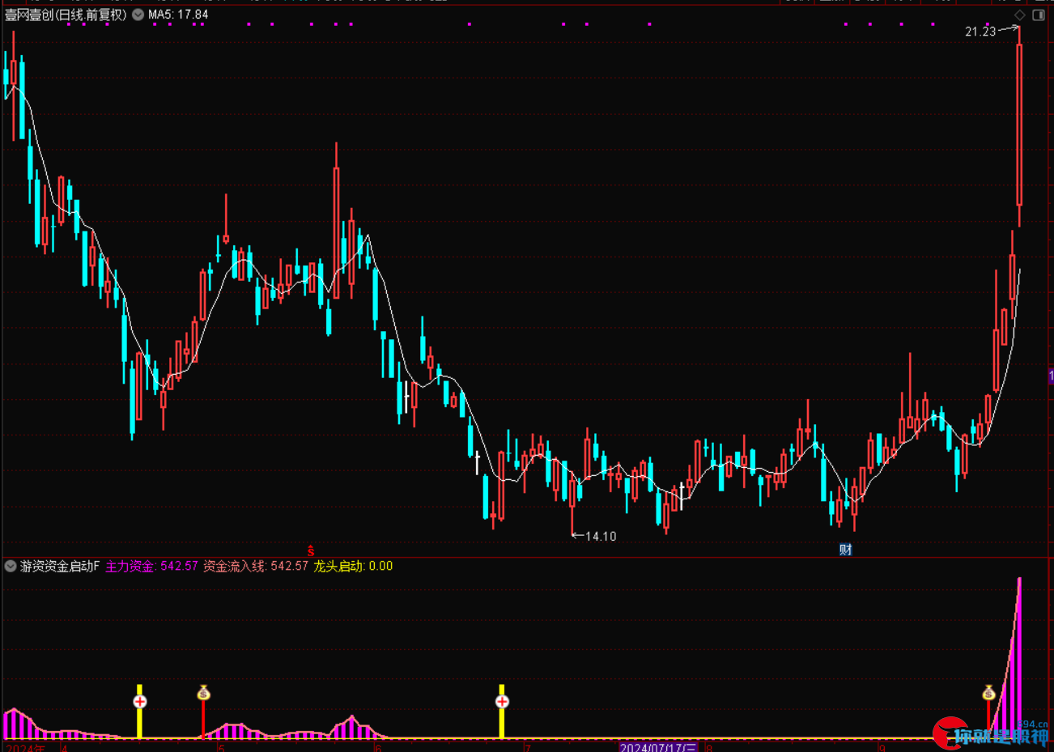Image resolution: width=1054 pixels, height=752 pixels.
Task: Click the red dollar sign event marker
Action: point(310,550)
